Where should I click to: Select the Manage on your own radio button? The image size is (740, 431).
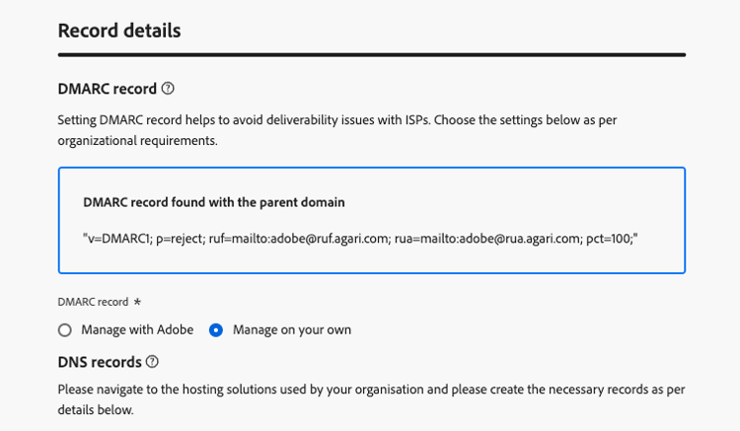pyautogui.click(x=216, y=330)
